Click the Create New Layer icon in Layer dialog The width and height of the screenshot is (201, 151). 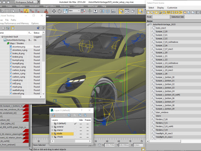54,115
